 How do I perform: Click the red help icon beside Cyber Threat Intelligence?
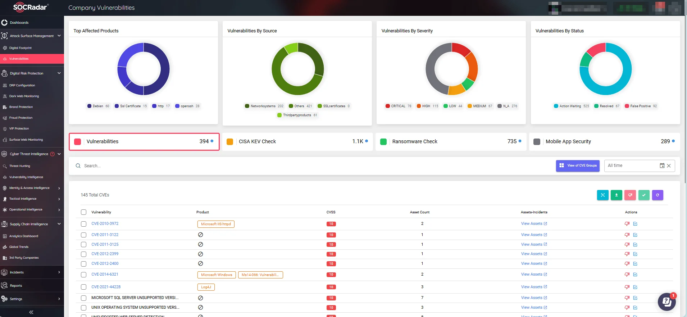pos(53,154)
